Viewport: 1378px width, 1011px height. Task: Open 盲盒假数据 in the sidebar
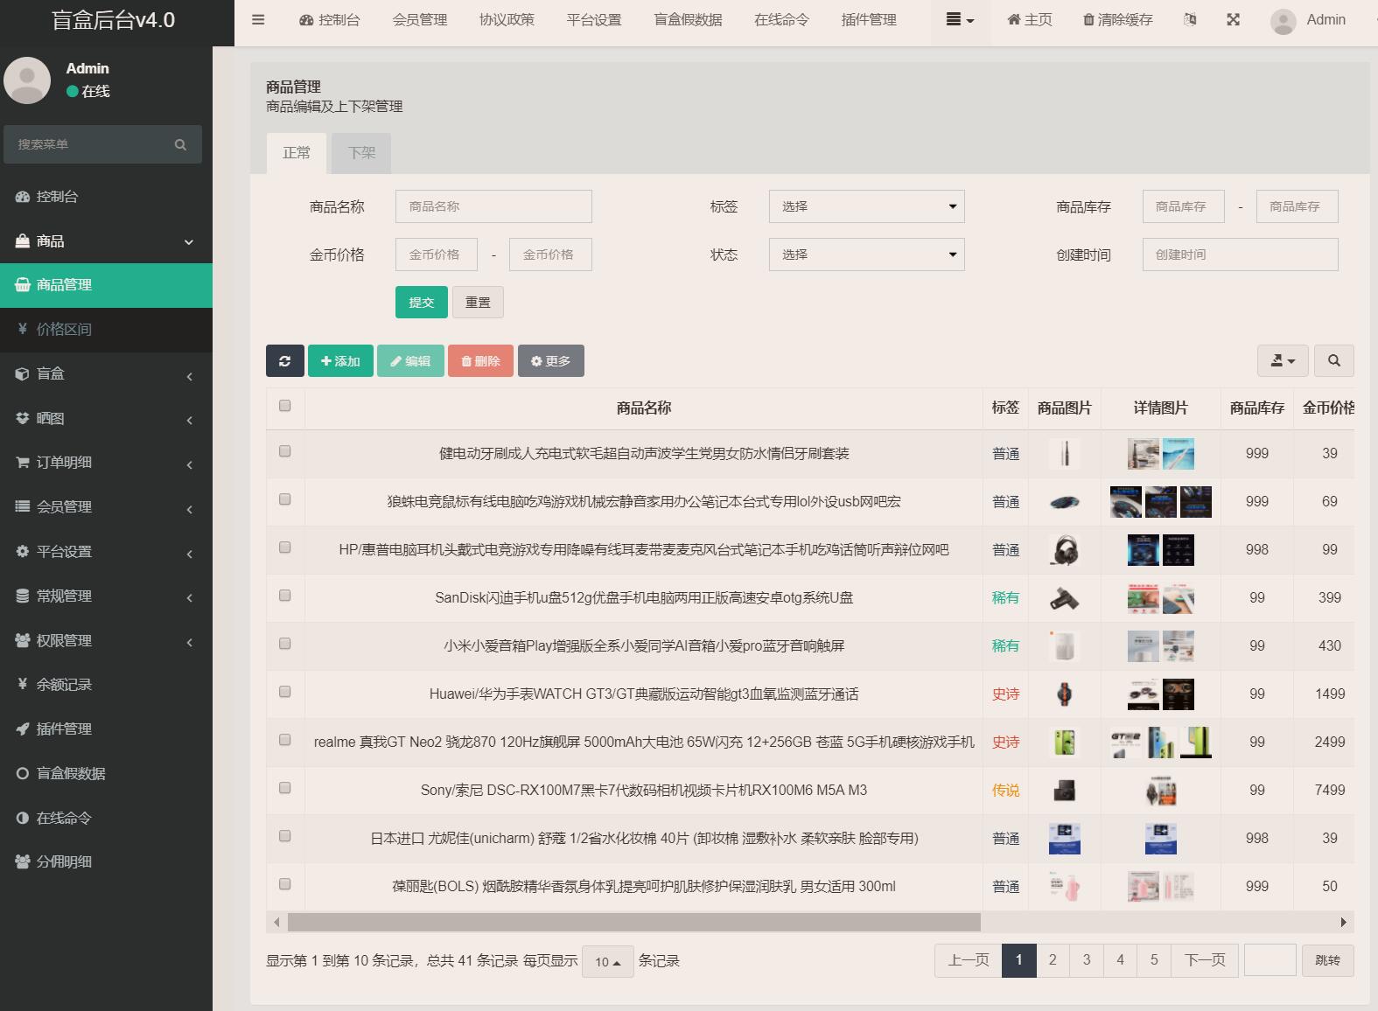click(x=106, y=773)
